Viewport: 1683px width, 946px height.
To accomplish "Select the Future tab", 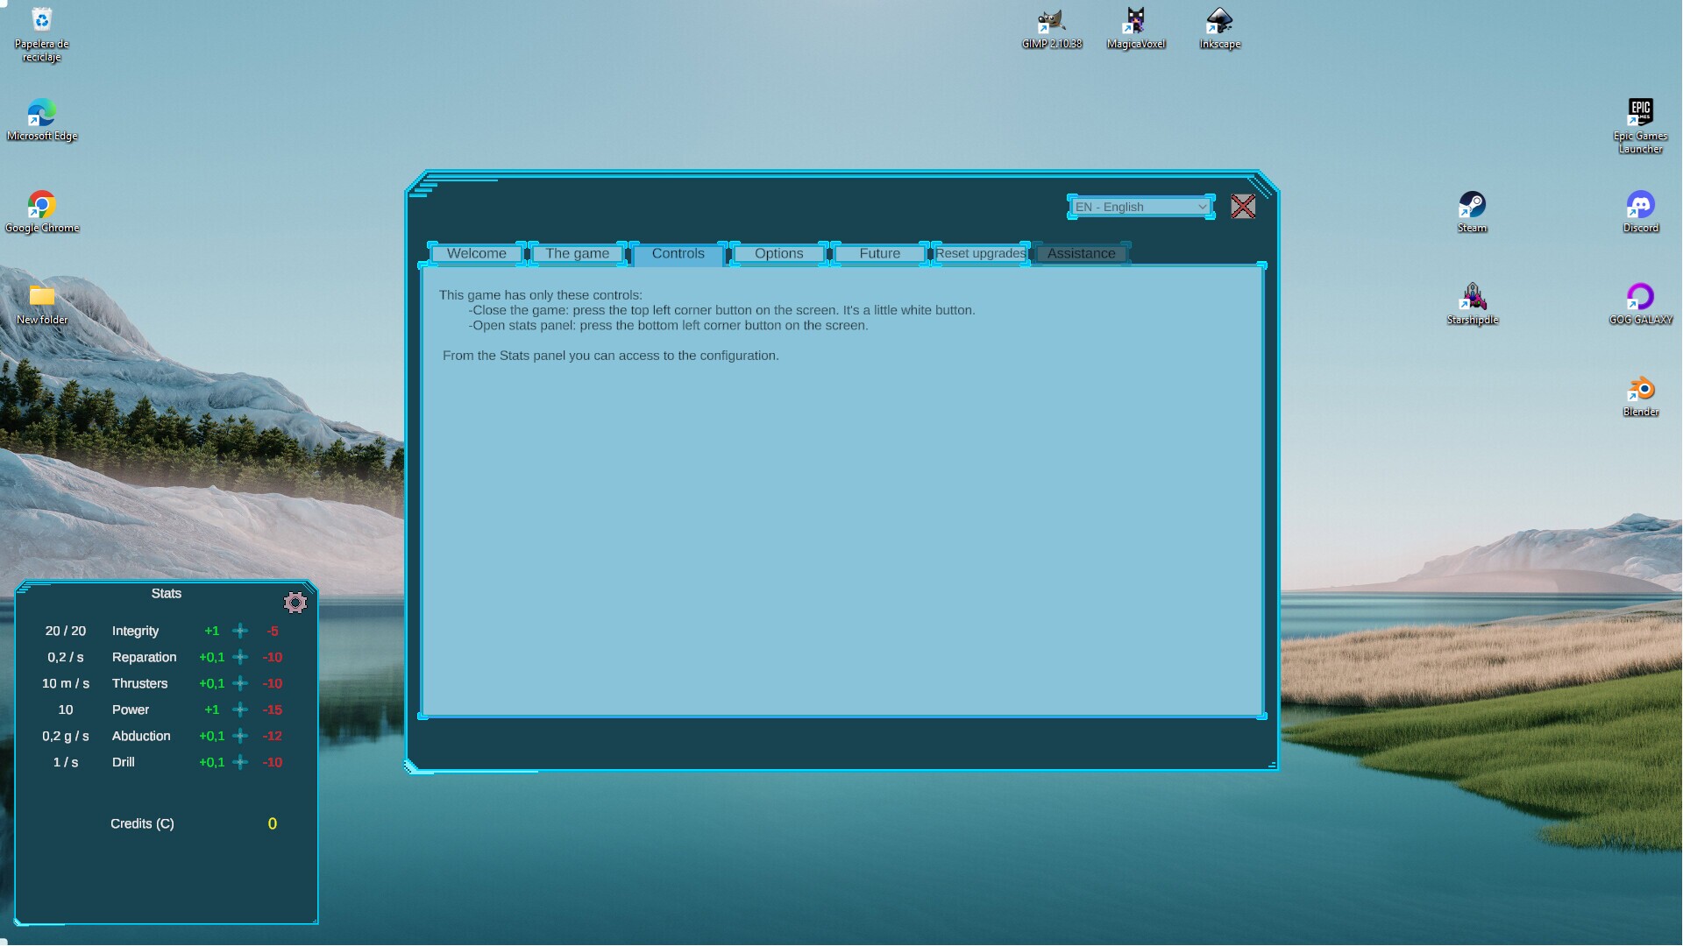I will [x=878, y=253].
